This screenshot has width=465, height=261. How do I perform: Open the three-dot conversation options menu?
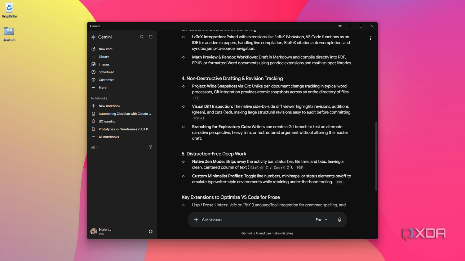[370, 38]
